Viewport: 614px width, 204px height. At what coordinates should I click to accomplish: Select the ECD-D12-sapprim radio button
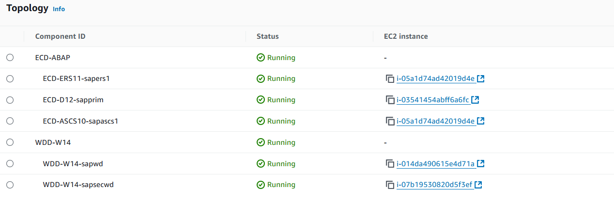point(10,100)
